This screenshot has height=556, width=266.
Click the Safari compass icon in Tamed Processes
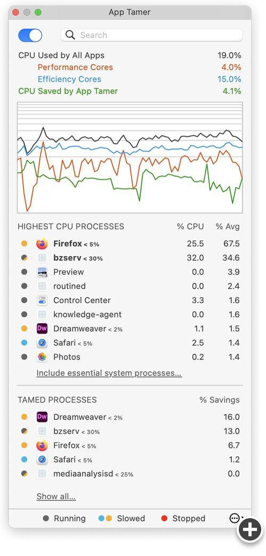point(42,460)
